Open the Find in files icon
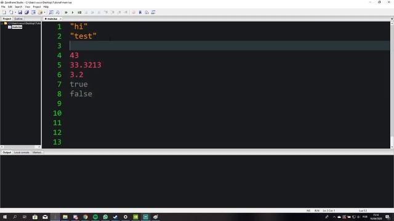The image size is (394, 221). coord(58,12)
